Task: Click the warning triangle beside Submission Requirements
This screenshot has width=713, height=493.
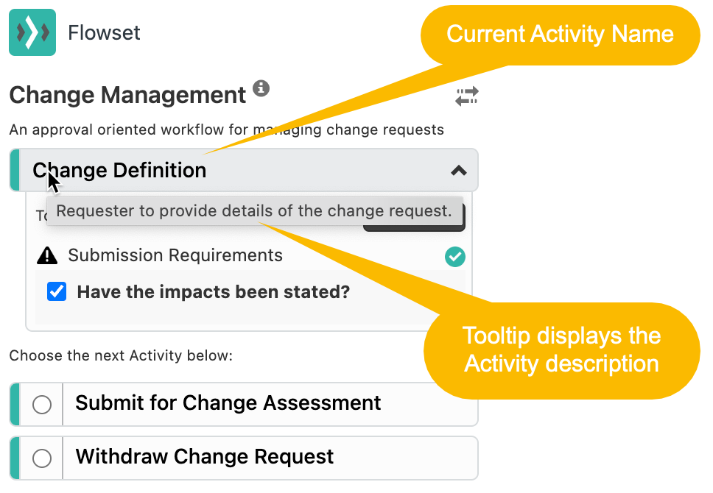Action: [47, 256]
